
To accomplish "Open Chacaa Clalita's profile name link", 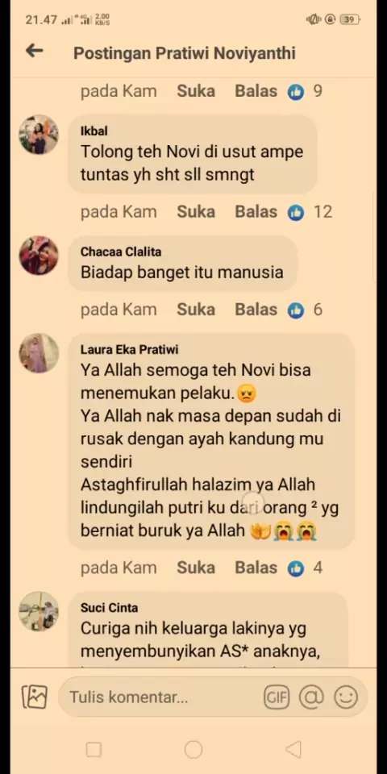I will point(121,252).
